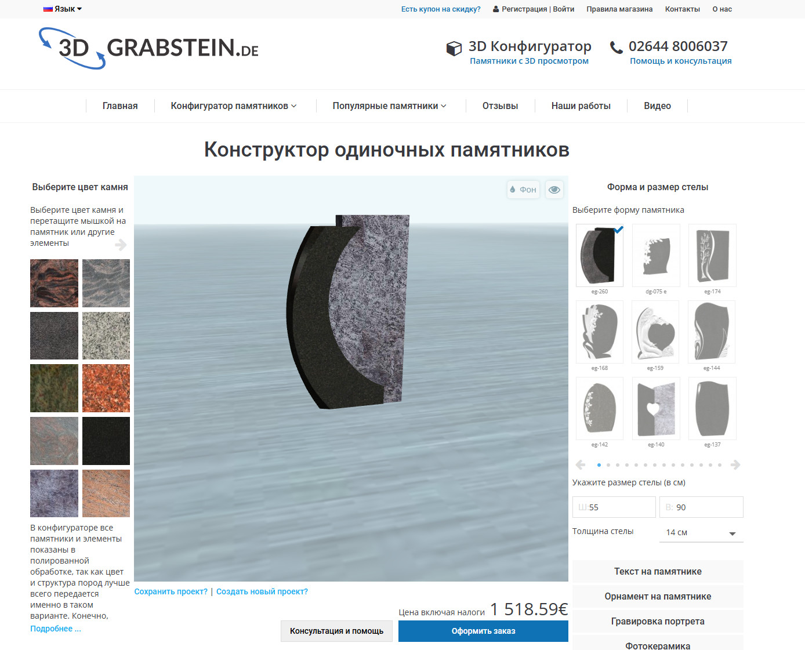This screenshot has width=805, height=650.
Task: Click the Сохранить проект? link
Action: coord(171,591)
